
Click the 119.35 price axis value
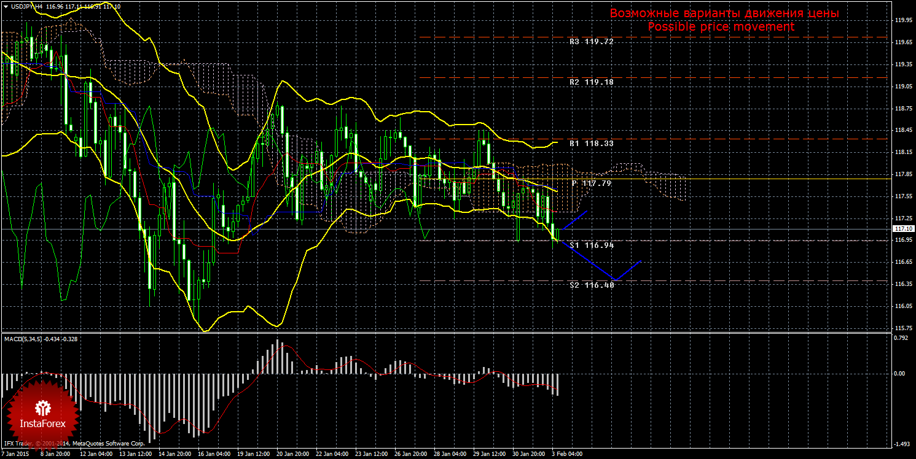[x=903, y=64]
